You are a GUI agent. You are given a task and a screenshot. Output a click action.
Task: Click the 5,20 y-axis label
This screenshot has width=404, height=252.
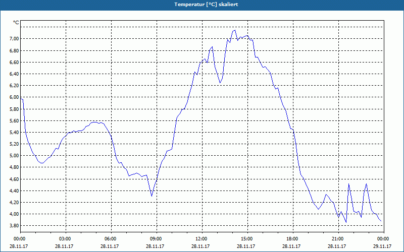click(14, 144)
